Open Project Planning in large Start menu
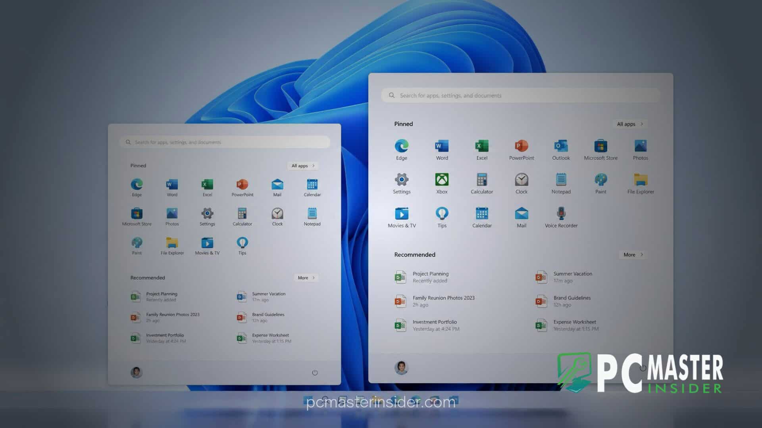Screen dimensions: 762x428 click(422, 277)
